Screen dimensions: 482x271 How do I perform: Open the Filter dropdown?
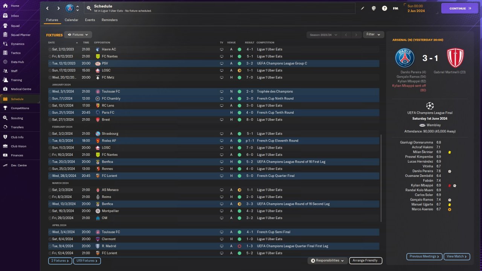374,34
